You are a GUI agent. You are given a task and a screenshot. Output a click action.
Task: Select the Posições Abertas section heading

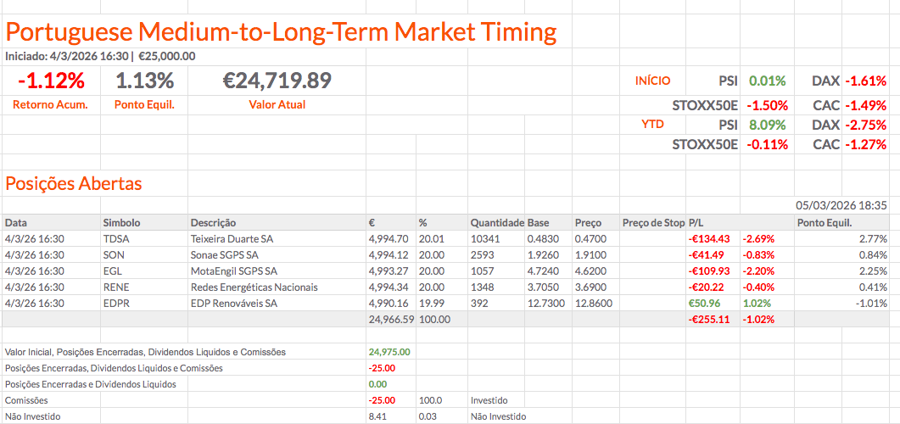74,184
